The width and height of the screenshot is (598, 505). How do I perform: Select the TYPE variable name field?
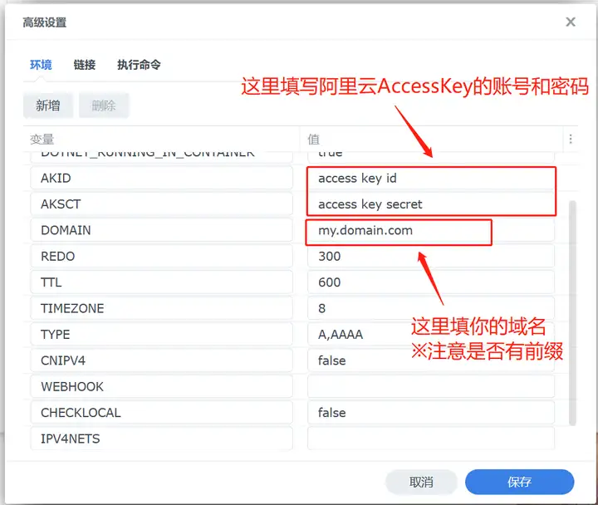[161, 335]
